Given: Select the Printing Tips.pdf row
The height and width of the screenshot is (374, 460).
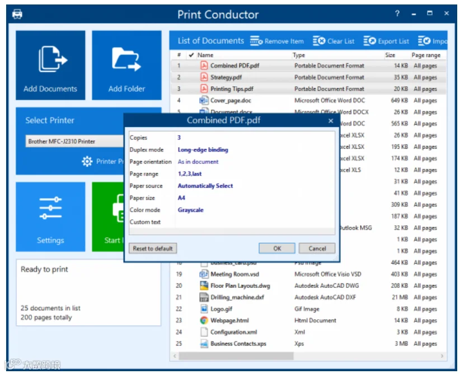Looking at the screenshot, I should [x=308, y=88].
